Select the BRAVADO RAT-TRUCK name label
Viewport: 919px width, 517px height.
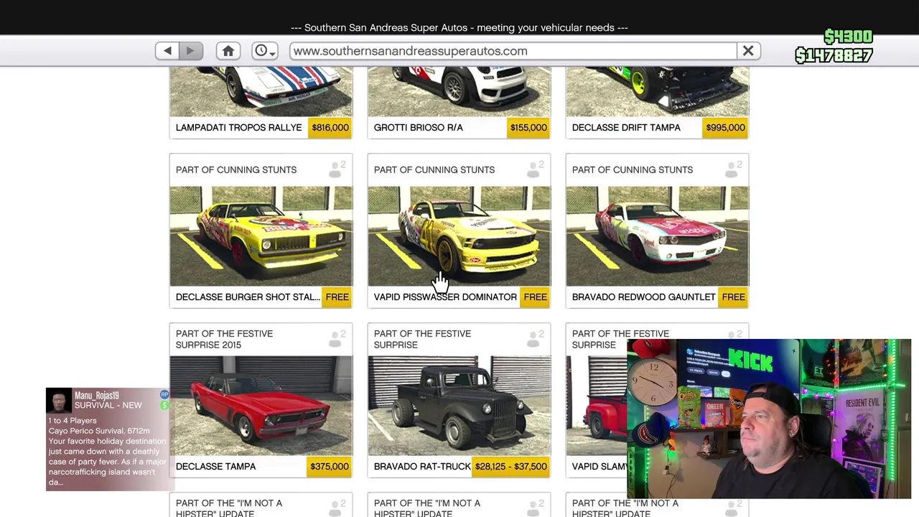422,467
